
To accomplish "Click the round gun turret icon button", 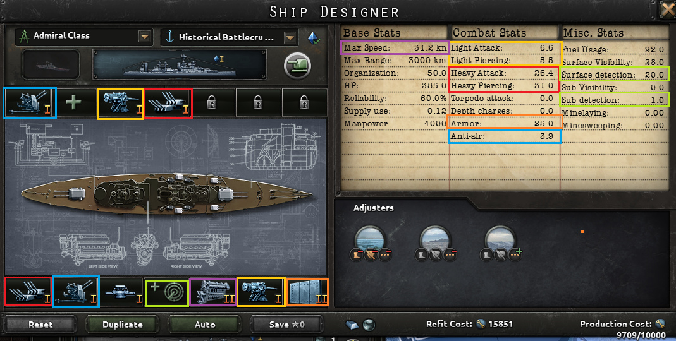I will click(297, 66).
